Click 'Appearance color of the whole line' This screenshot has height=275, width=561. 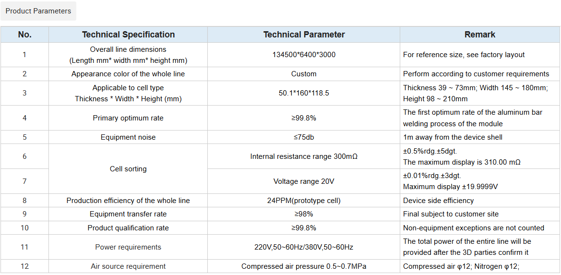point(128,74)
